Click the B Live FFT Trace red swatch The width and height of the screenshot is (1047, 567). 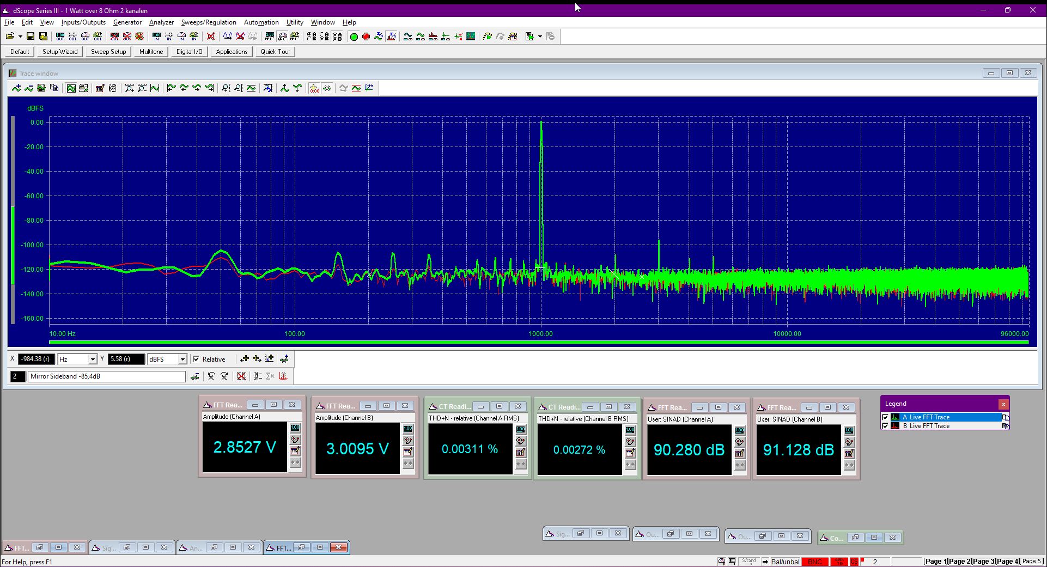click(895, 426)
